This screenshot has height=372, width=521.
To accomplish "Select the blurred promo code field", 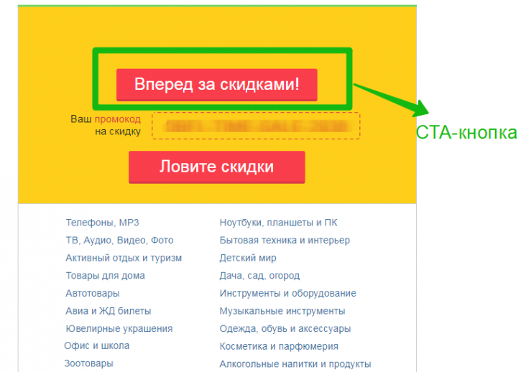I will (256, 126).
